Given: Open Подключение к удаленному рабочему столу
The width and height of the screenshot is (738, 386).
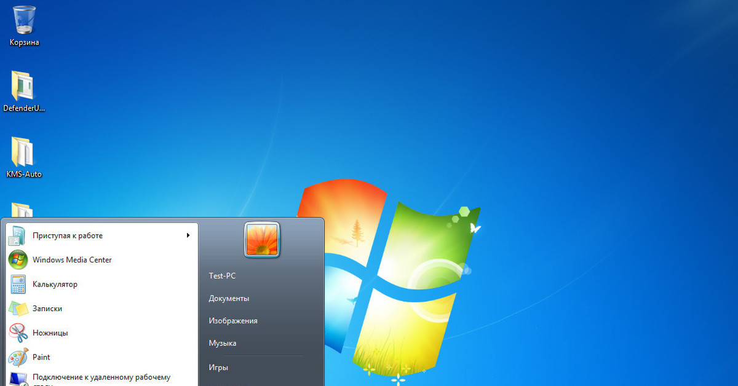Looking at the screenshot, I should (x=102, y=378).
